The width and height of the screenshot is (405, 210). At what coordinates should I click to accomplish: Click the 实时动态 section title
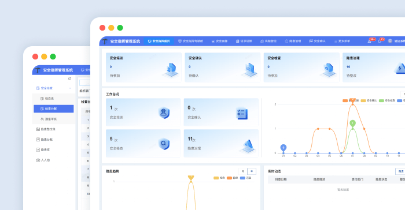pos(274,171)
